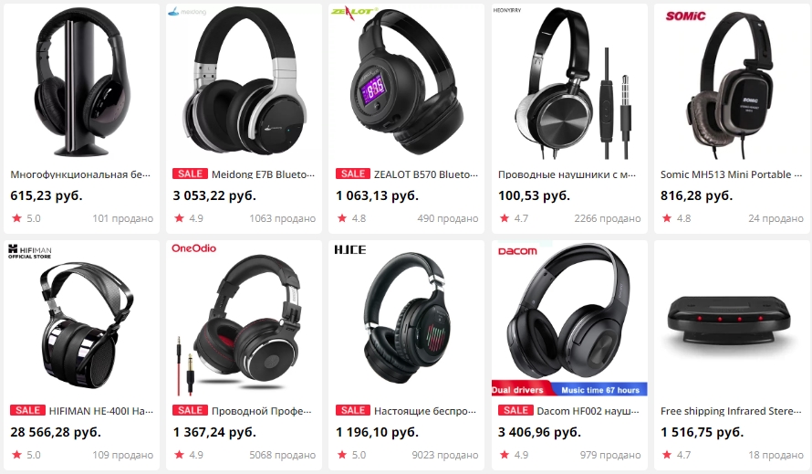Open the Meidong E7B headphones image
This screenshot has width=812, height=474.
coord(244,83)
